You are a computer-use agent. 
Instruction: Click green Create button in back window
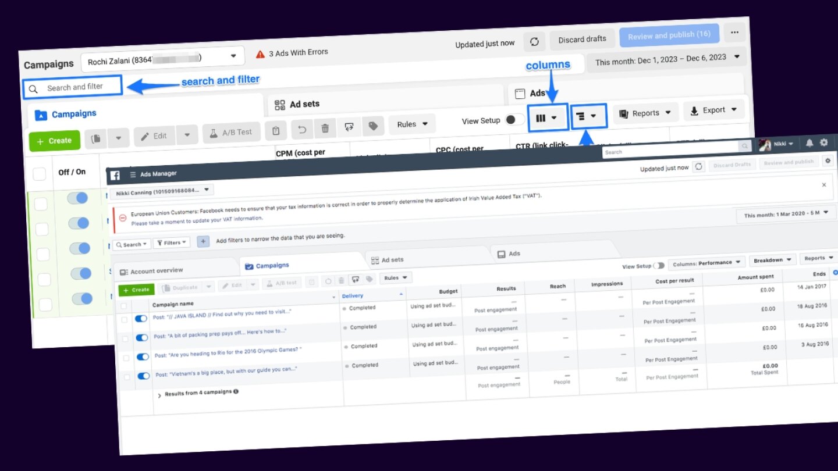tap(54, 141)
